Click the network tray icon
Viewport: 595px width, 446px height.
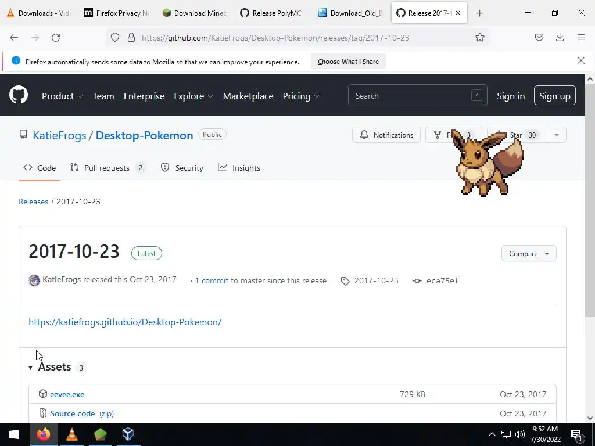pos(506,434)
